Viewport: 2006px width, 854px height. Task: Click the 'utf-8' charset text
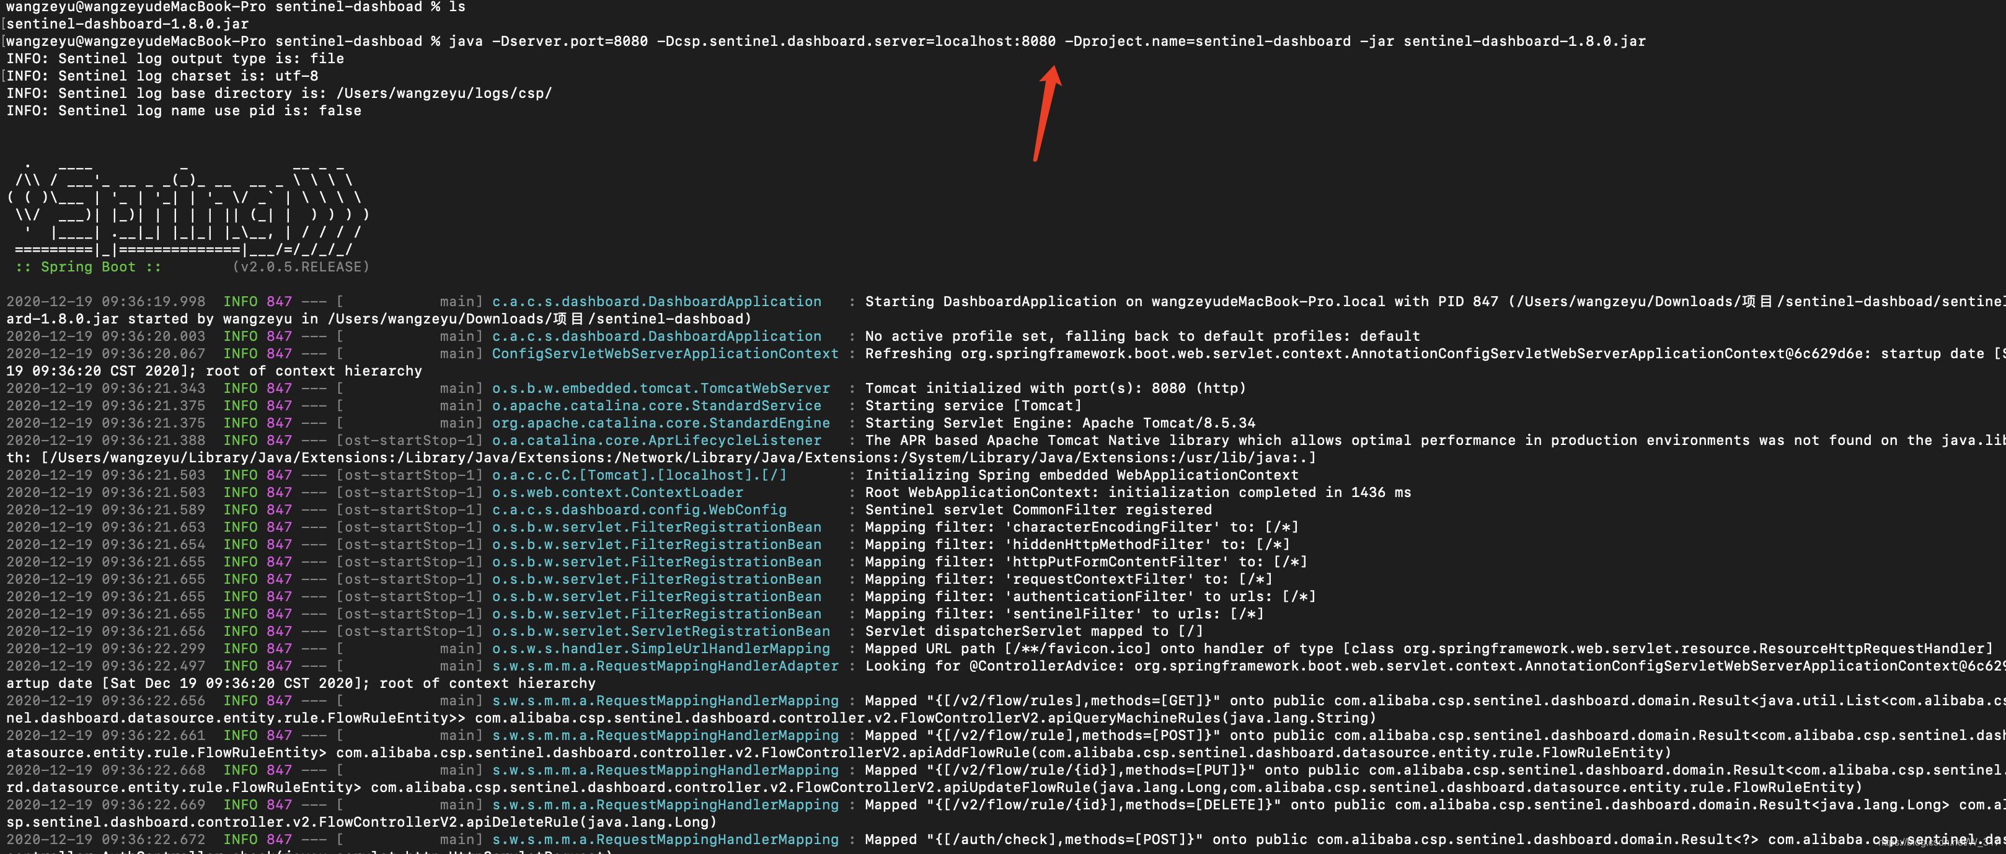coord(296,76)
